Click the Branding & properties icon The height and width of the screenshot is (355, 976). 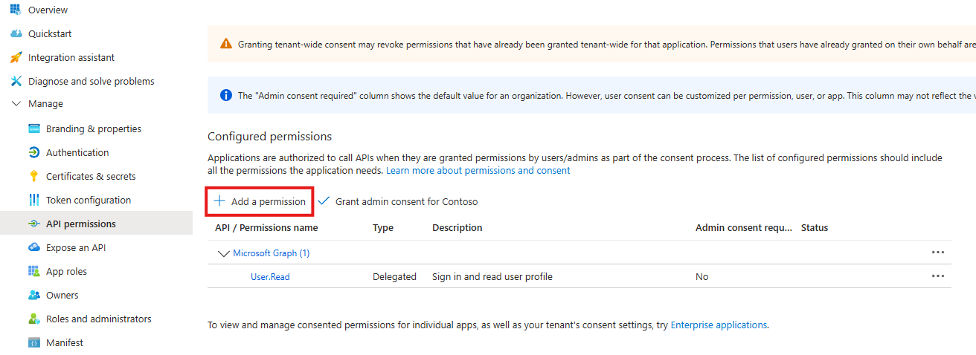(33, 128)
